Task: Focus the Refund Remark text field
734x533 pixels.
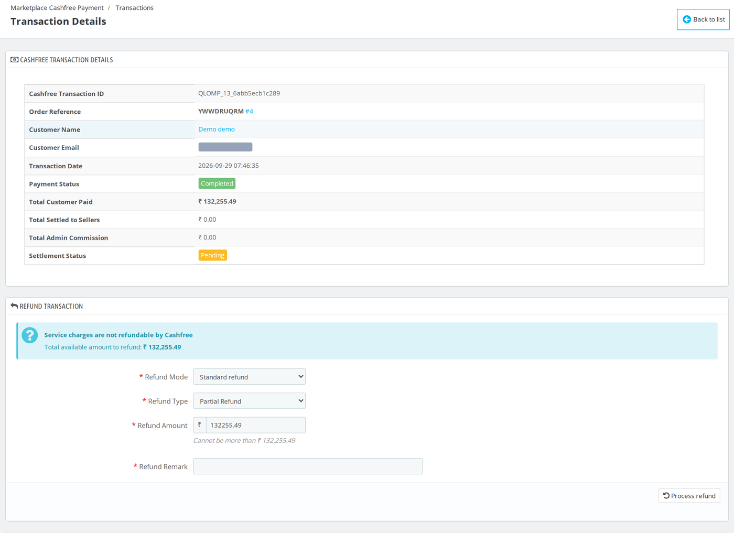Action: coord(308,466)
